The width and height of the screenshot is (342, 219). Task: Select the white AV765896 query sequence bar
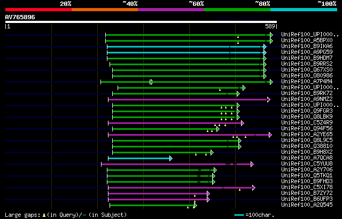141,22
